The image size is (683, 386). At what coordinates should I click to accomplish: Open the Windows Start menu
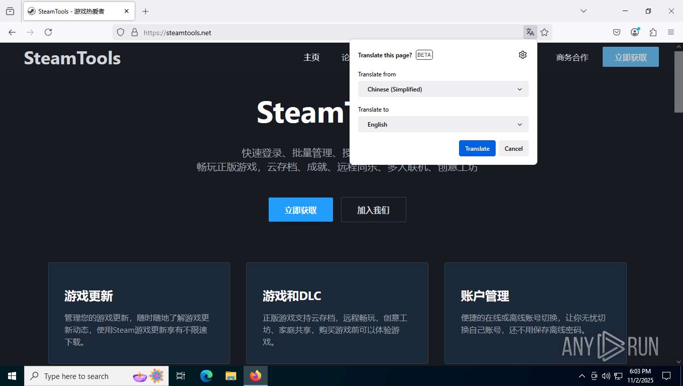pyautogui.click(x=12, y=376)
